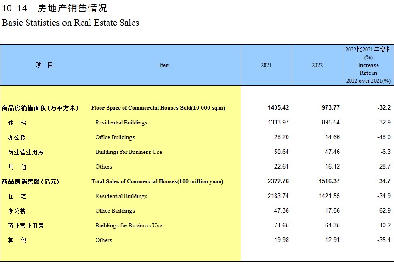This screenshot has width=394, height=277.
Task: Click the value 64.35
Action: [x=332, y=225]
